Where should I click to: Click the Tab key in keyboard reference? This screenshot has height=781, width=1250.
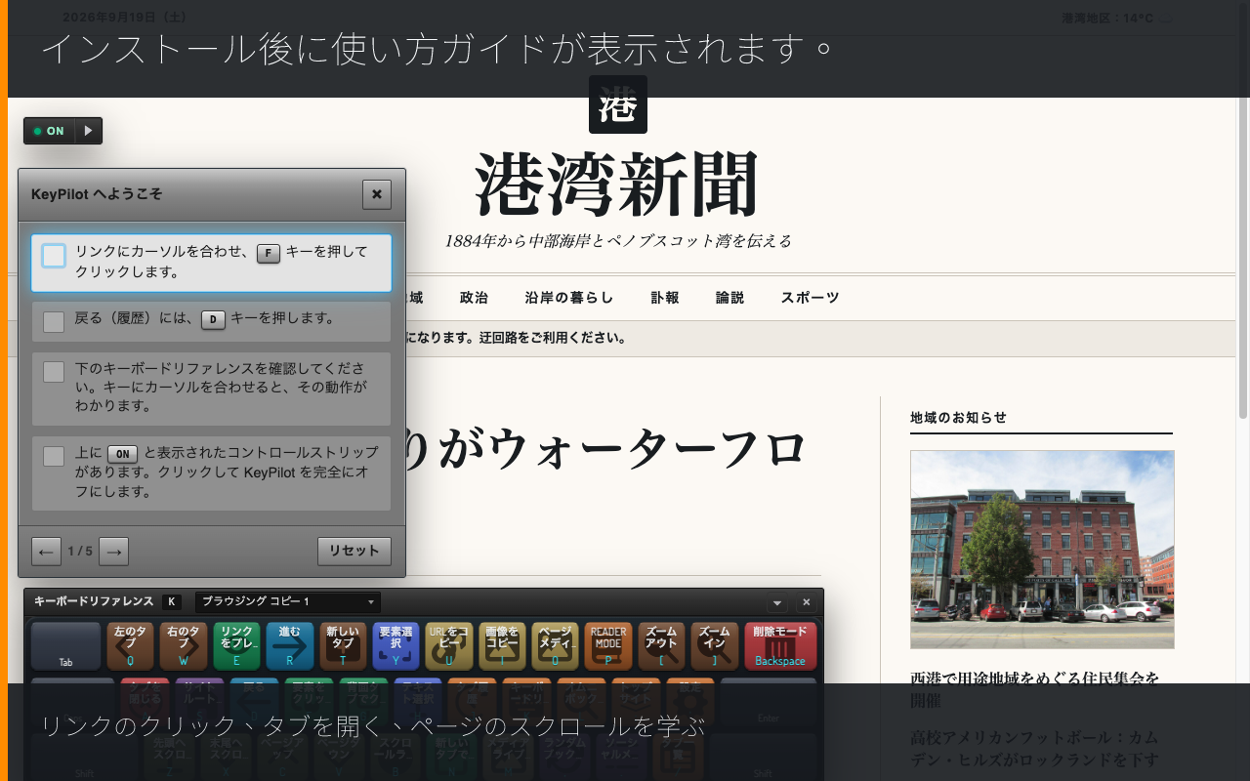[65, 646]
